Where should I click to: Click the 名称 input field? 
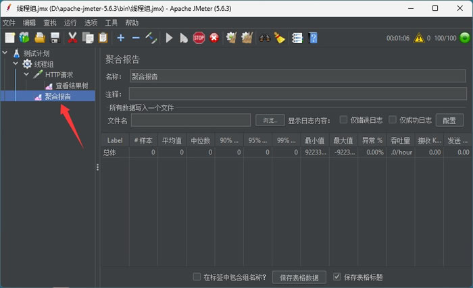pos(298,76)
